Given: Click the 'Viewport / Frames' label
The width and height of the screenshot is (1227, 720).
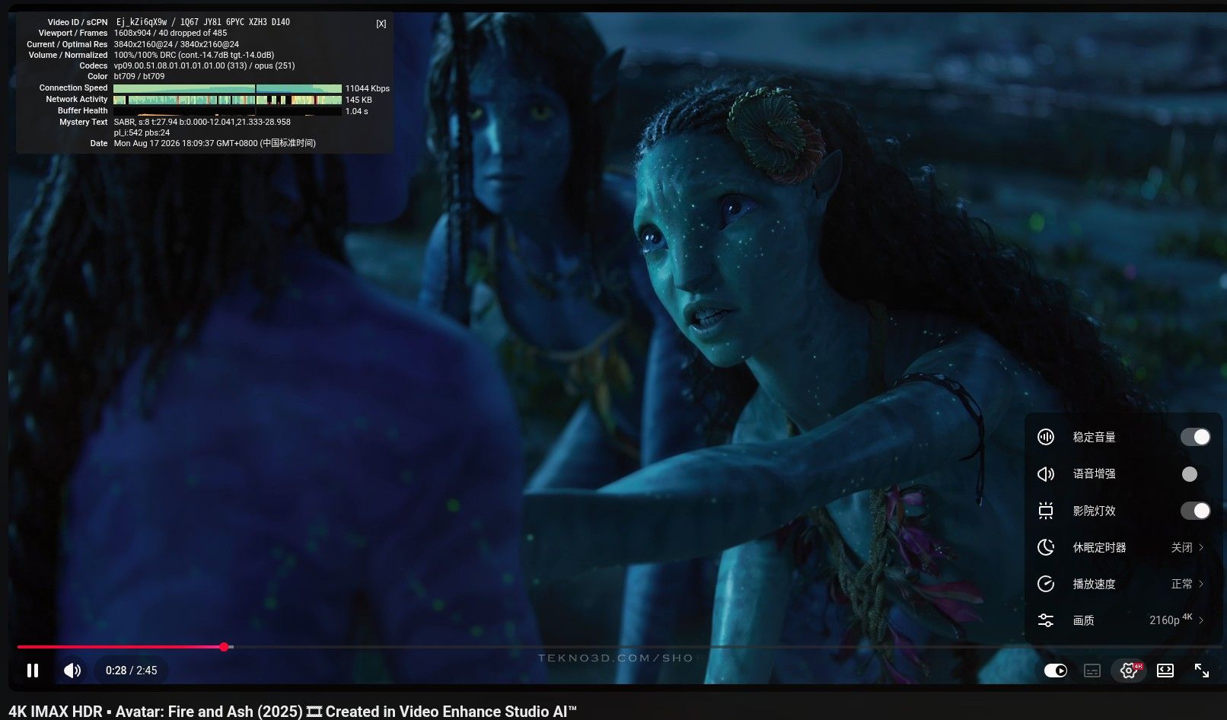Looking at the screenshot, I should [x=73, y=33].
